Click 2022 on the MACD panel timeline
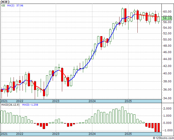This screenshot has width=174, height=140. tap(20, 134)
